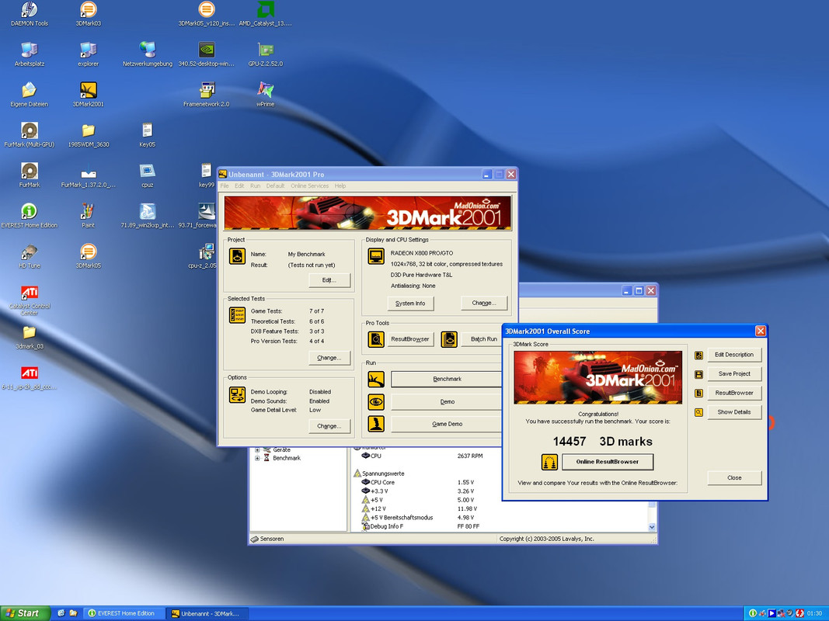Select the 3DMark03 desktop icon
The image size is (829, 621).
89,14
